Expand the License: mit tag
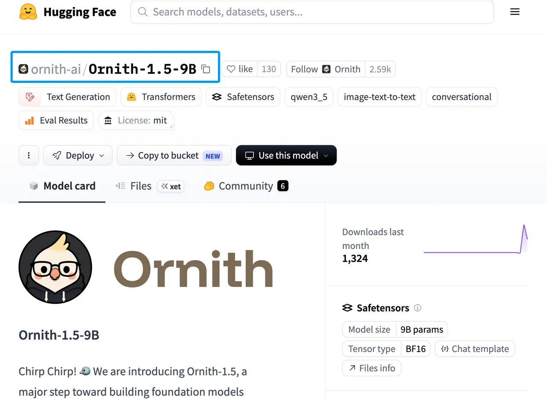Image resolution: width=547 pixels, height=399 pixels. coord(136,120)
